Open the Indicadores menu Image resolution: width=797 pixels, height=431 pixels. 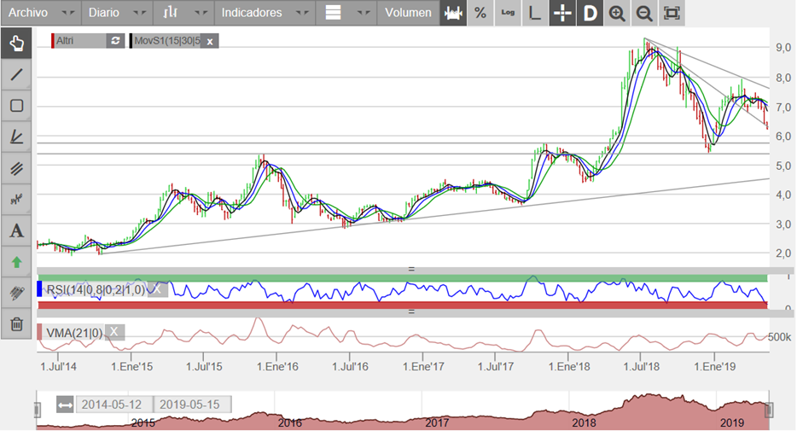263,13
